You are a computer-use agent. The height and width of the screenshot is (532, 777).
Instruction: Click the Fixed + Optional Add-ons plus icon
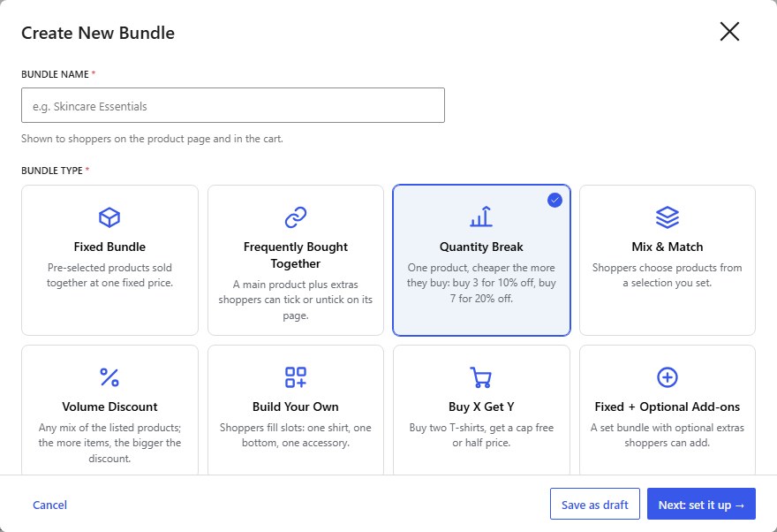point(667,377)
